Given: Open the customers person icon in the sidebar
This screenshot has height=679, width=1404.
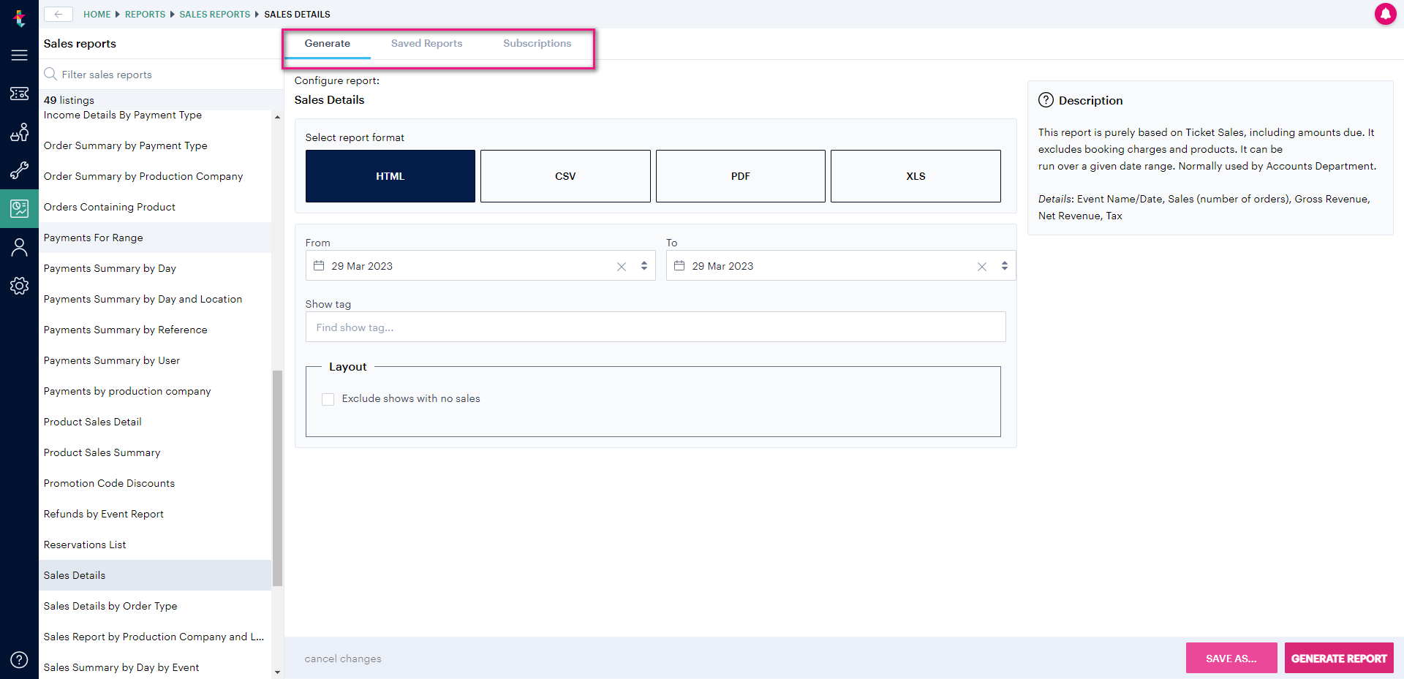Looking at the screenshot, I should 20,247.
